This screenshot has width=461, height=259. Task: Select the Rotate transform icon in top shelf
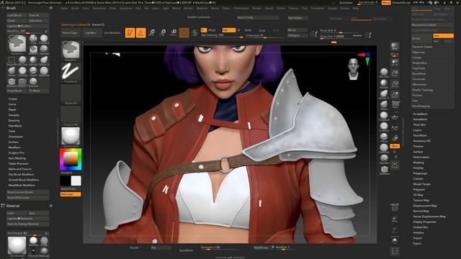pyautogui.click(x=174, y=32)
